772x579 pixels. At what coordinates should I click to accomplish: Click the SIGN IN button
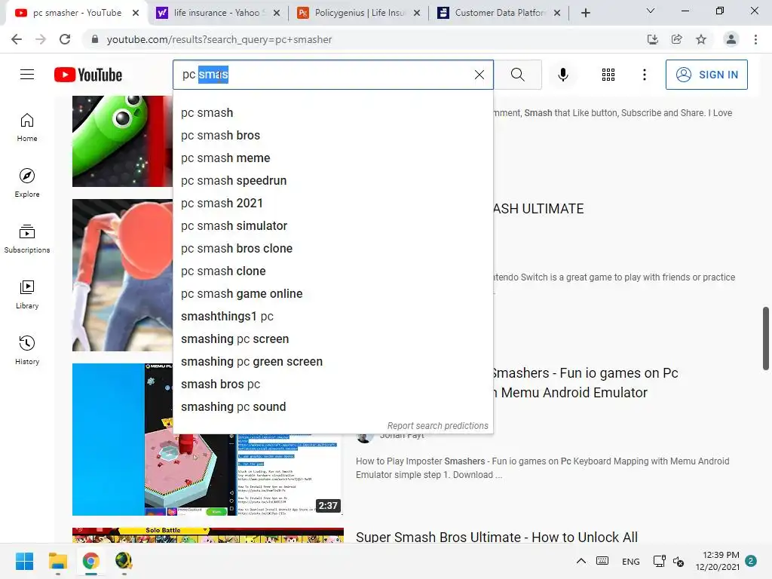[x=706, y=75]
